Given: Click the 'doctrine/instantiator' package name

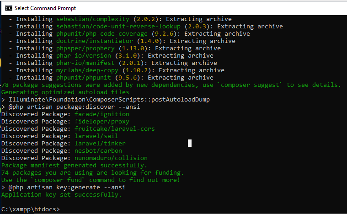Looking at the screenshot, I should (x=95, y=41).
